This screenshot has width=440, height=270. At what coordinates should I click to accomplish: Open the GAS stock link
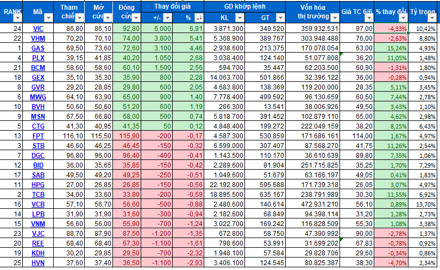click(38, 48)
